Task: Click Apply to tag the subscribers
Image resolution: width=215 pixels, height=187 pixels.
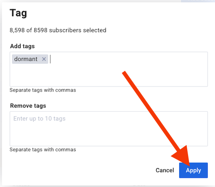Action: (x=193, y=170)
